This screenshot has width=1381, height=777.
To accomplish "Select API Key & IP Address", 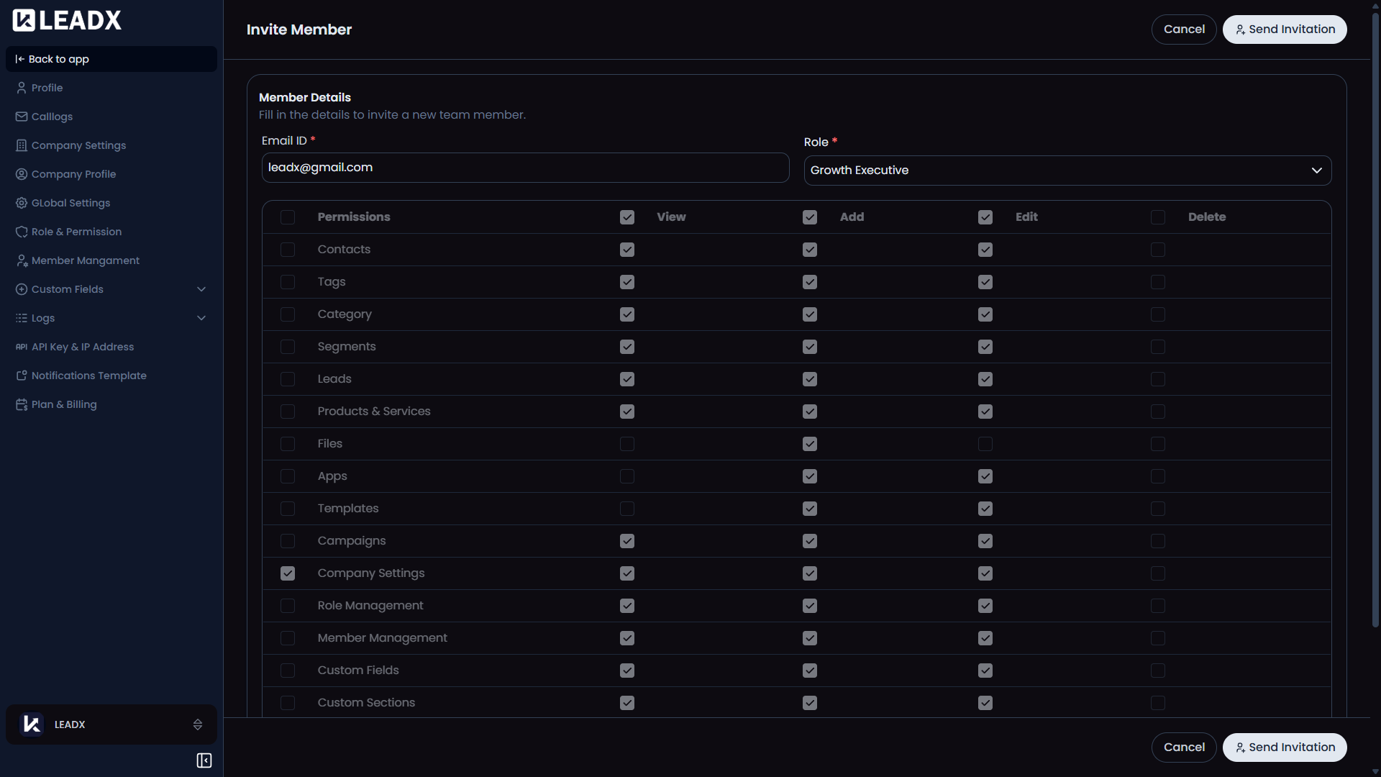I will click(x=82, y=347).
